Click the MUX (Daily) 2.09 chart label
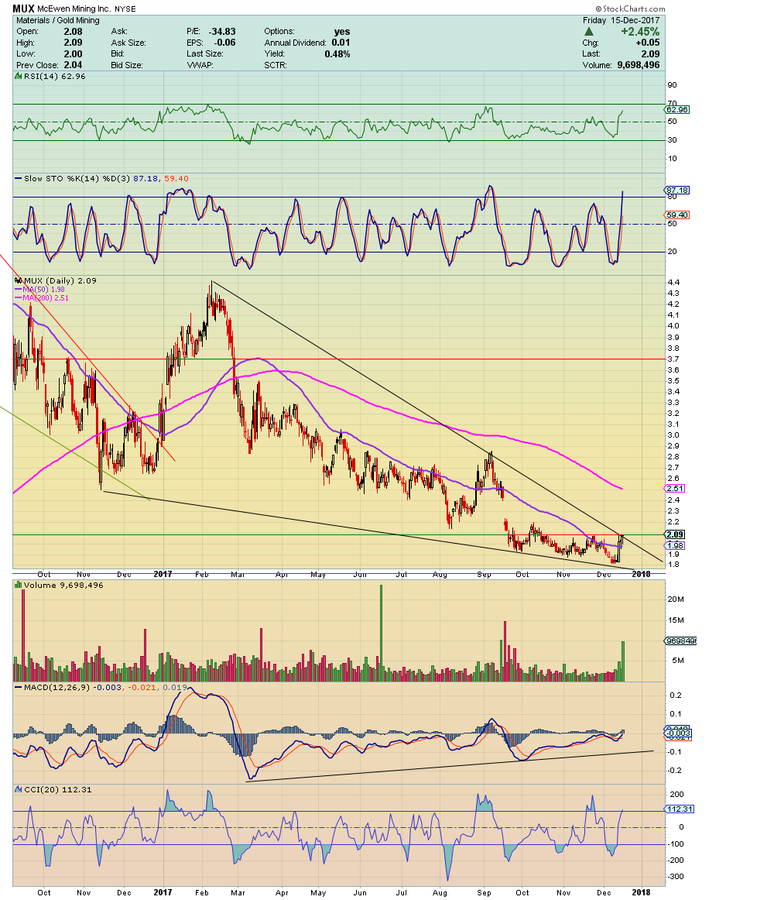This screenshot has height=900, width=774. coord(60,280)
